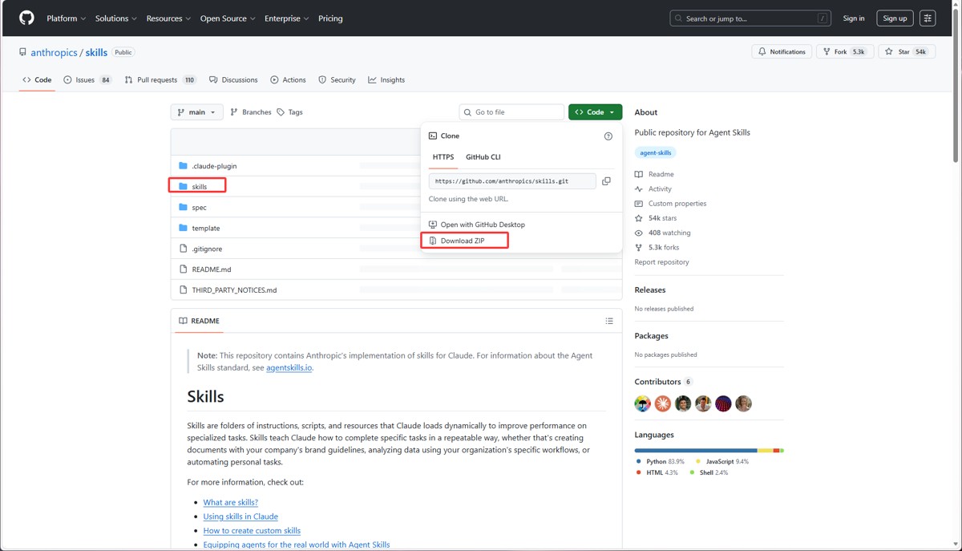Viewport: 962px width, 551px height.
Task: Select the GitHub CLI clone tab
Action: [483, 157]
